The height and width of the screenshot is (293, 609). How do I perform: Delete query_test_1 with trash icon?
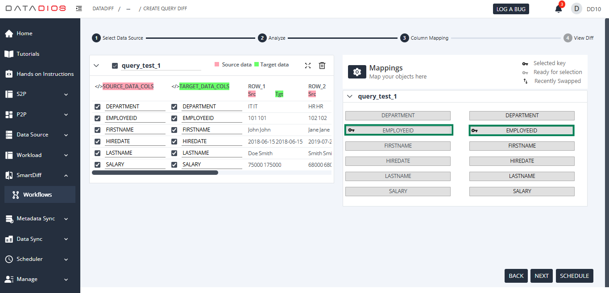[x=322, y=66]
